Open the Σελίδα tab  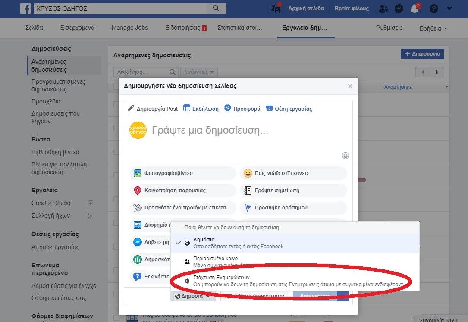click(x=34, y=28)
